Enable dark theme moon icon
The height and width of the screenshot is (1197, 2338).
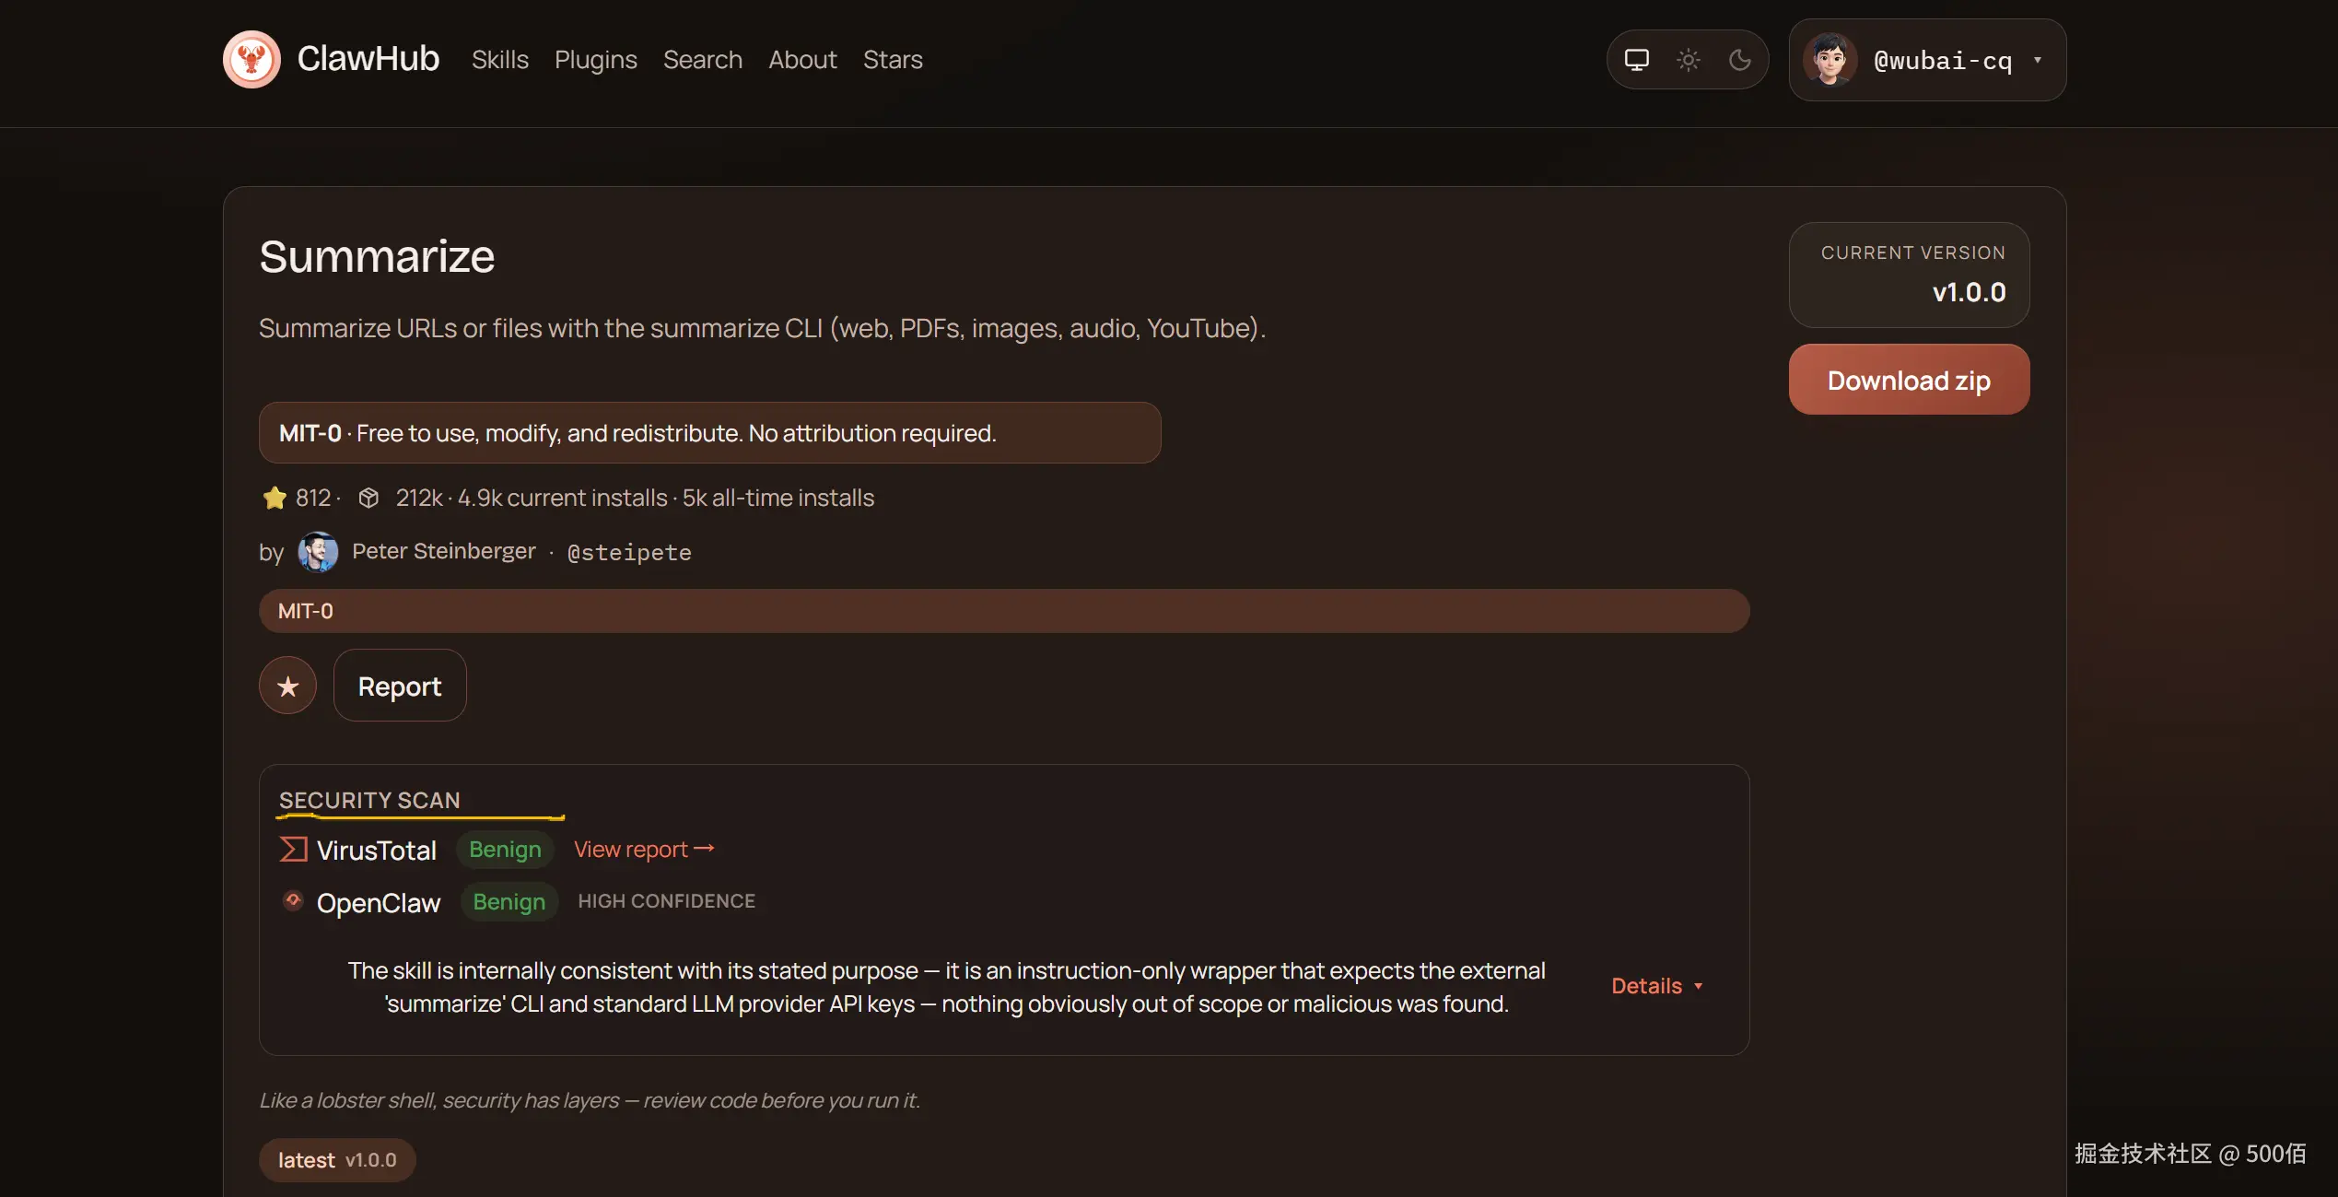(1739, 60)
